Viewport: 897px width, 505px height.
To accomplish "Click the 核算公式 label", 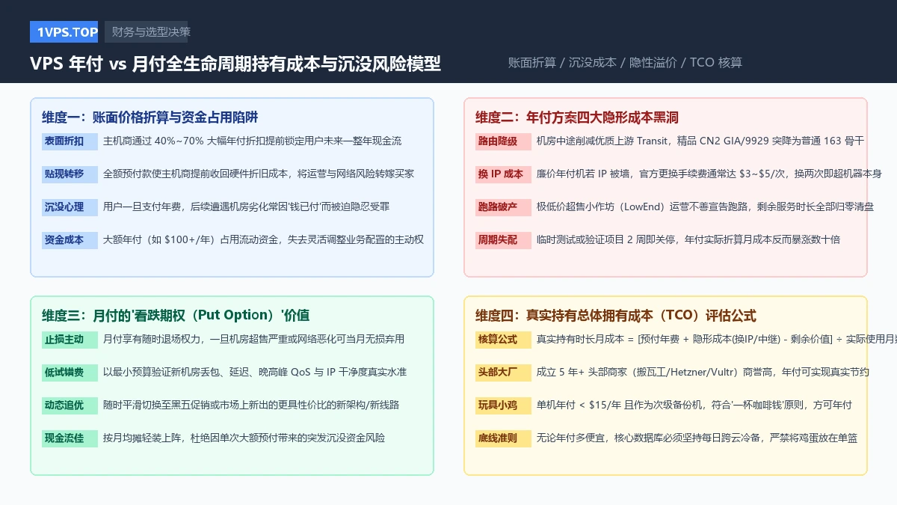I will 503,340.
